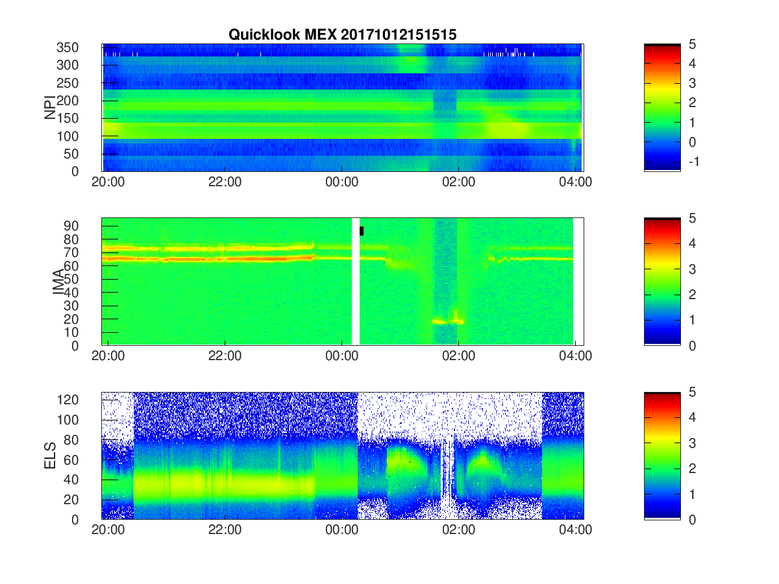Click the 20:00 time label under the NPI plot

tap(108, 182)
